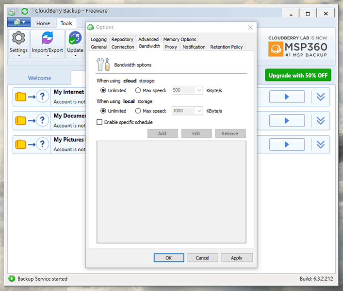Switch to the Proxy tab
The height and width of the screenshot is (291, 343).
(171, 47)
